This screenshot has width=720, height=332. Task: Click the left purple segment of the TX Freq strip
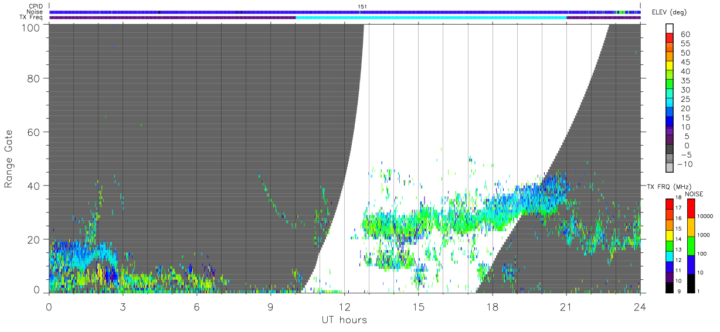click(x=172, y=18)
